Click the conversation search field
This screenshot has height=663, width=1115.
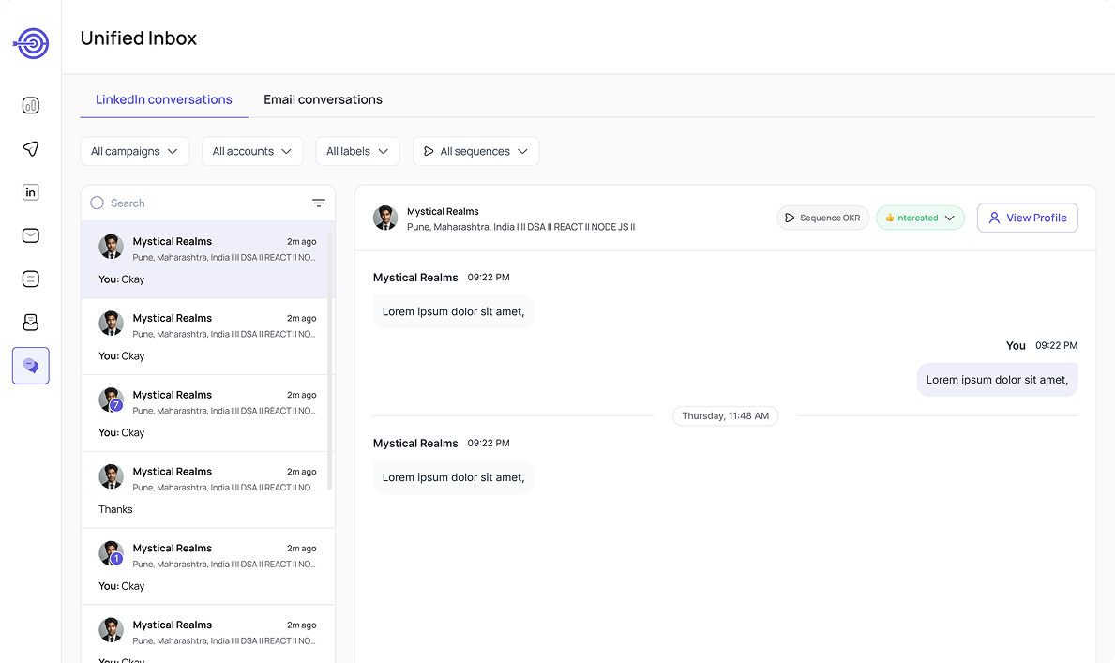(x=206, y=203)
